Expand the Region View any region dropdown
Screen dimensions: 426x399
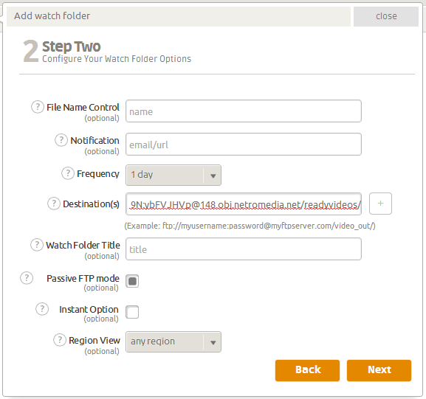174,341
